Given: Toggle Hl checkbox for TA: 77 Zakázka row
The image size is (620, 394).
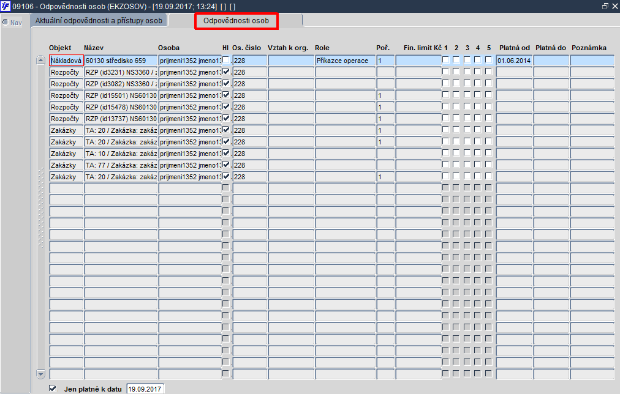Looking at the screenshot, I should [x=226, y=165].
